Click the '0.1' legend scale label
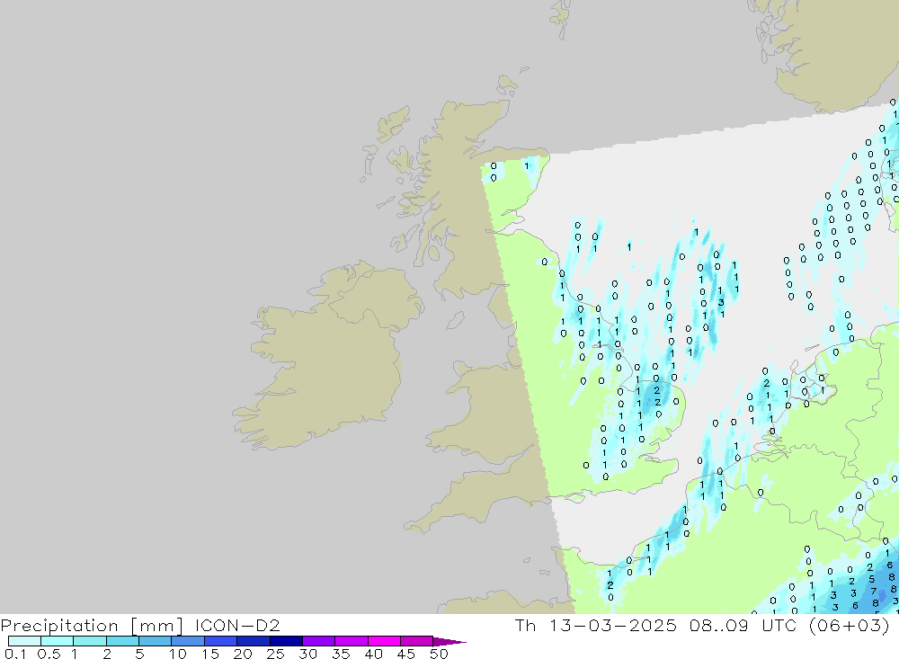 (15, 654)
